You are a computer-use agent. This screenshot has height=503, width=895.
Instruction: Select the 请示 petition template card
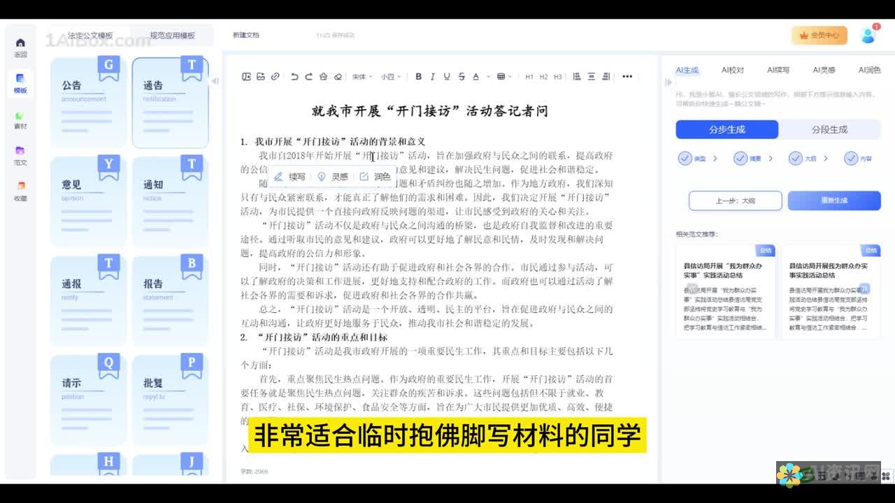(88, 400)
